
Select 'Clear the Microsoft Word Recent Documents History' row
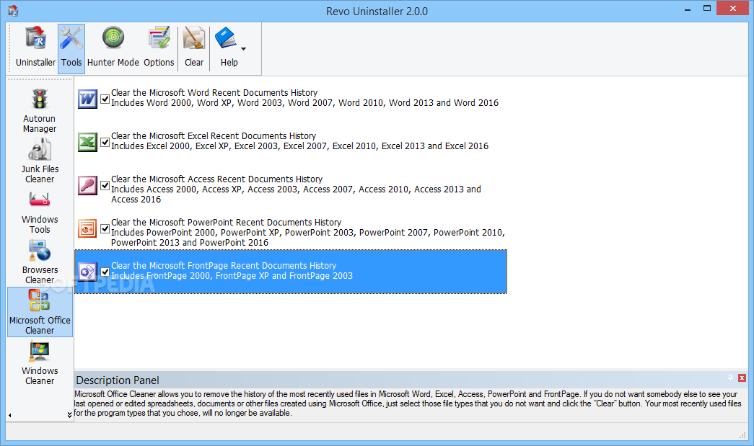coord(291,98)
